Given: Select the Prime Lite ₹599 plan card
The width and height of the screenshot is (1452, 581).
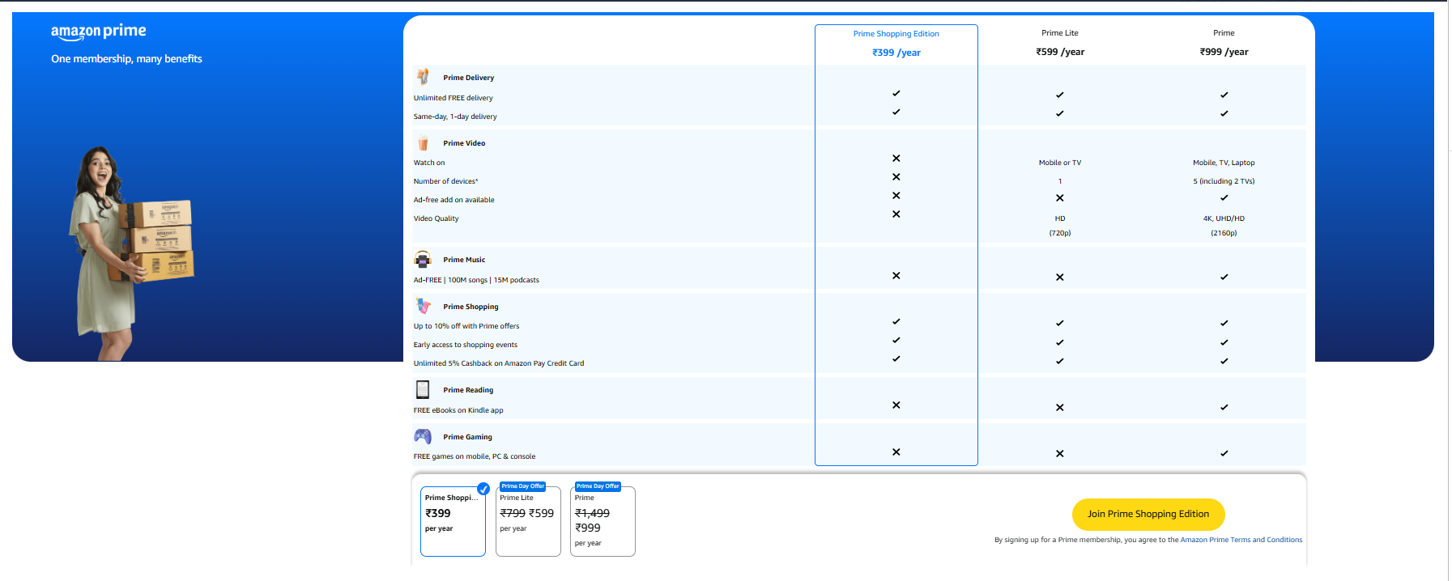Looking at the screenshot, I should pos(528,522).
